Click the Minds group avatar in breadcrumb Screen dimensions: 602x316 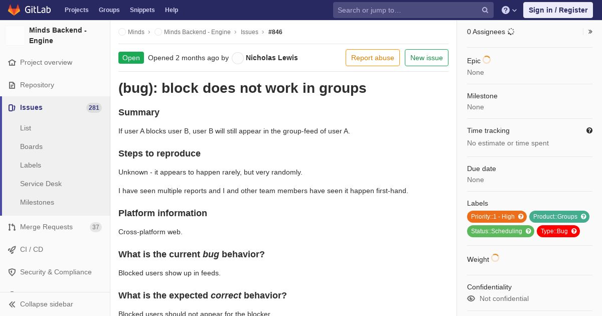pyautogui.click(x=122, y=32)
